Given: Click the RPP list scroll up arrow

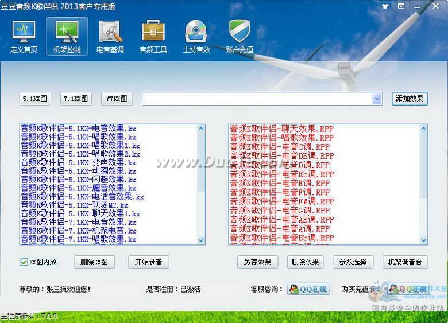Looking at the screenshot, I should coord(423,129).
